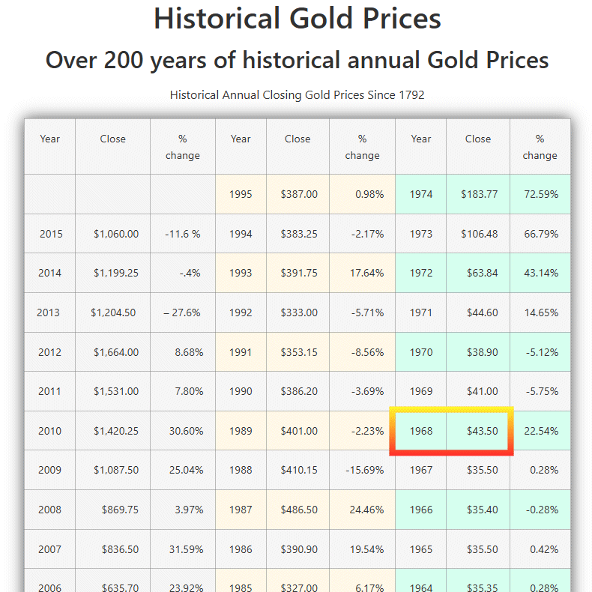Click the 'Historical Gold Prices' main heading

[x=297, y=19]
